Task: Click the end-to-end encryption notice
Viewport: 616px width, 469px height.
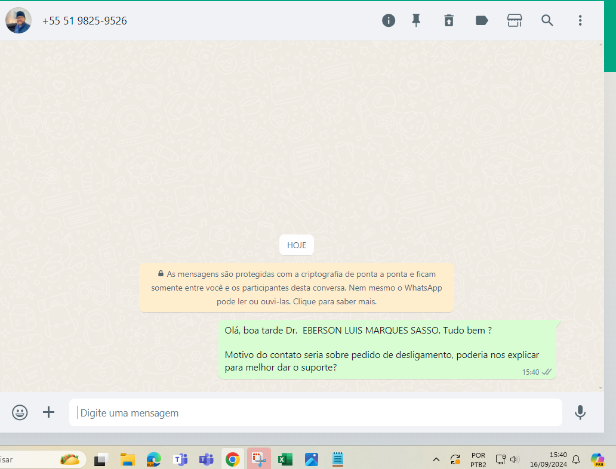Action: point(297,288)
